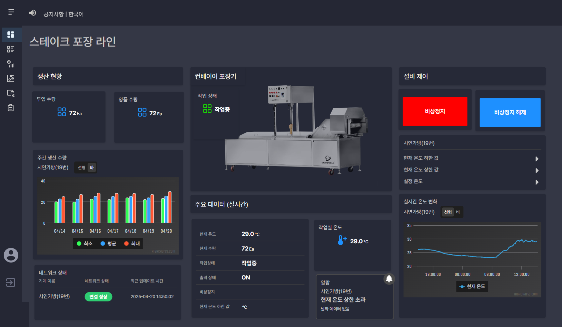Image resolution: width=562 pixels, height=327 pixels.
Task: Click the 스테이크 포장 라인 page title
Action: pyautogui.click(x=73, y=42)
